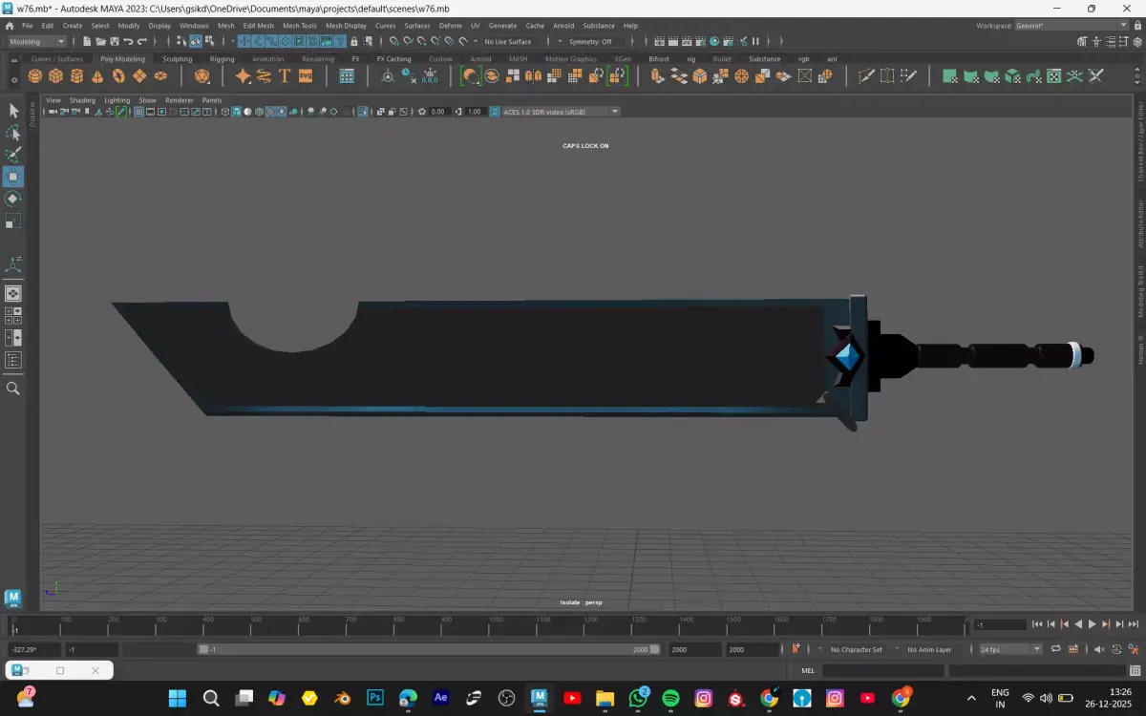Viewport: 1146px width, 716px height.
Task: Select the Rotate tool in toolbox
Action: point(13,199)
